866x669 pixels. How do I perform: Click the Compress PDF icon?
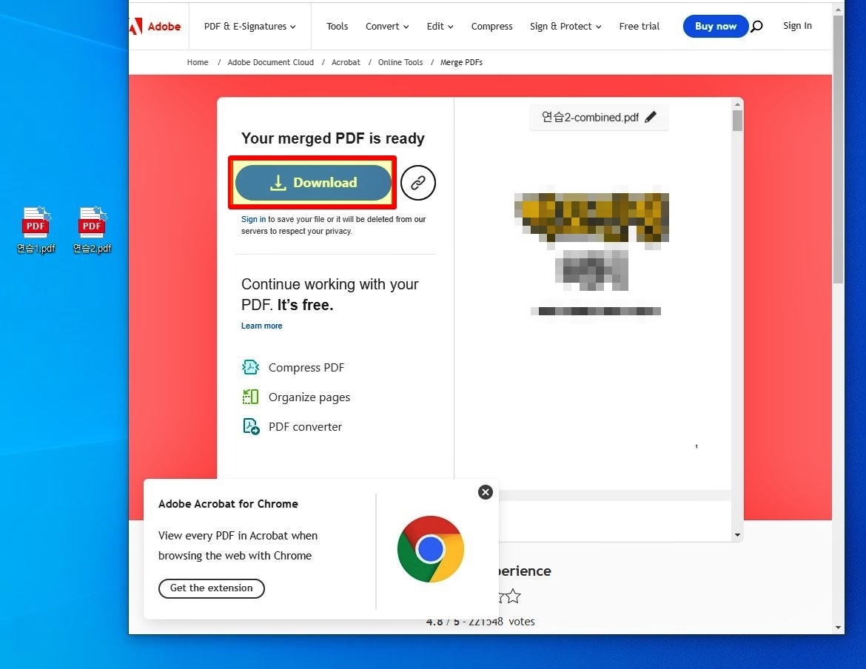coord(250,367)
